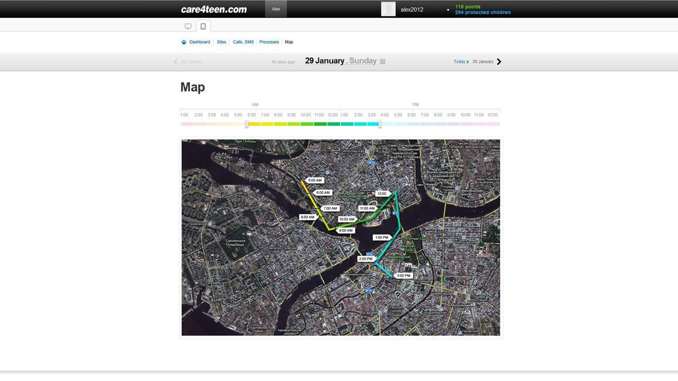Select the mobile phone device tab

203,26
